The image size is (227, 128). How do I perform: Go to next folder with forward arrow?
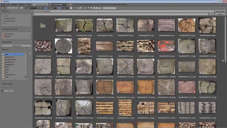11,8
